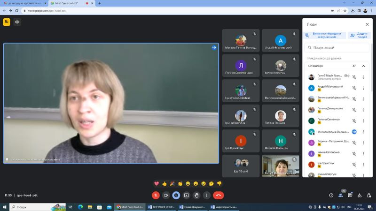Click the Windows taskbar Пошук search box
This screenshot has width=376, height=211.
pos(38,207)
